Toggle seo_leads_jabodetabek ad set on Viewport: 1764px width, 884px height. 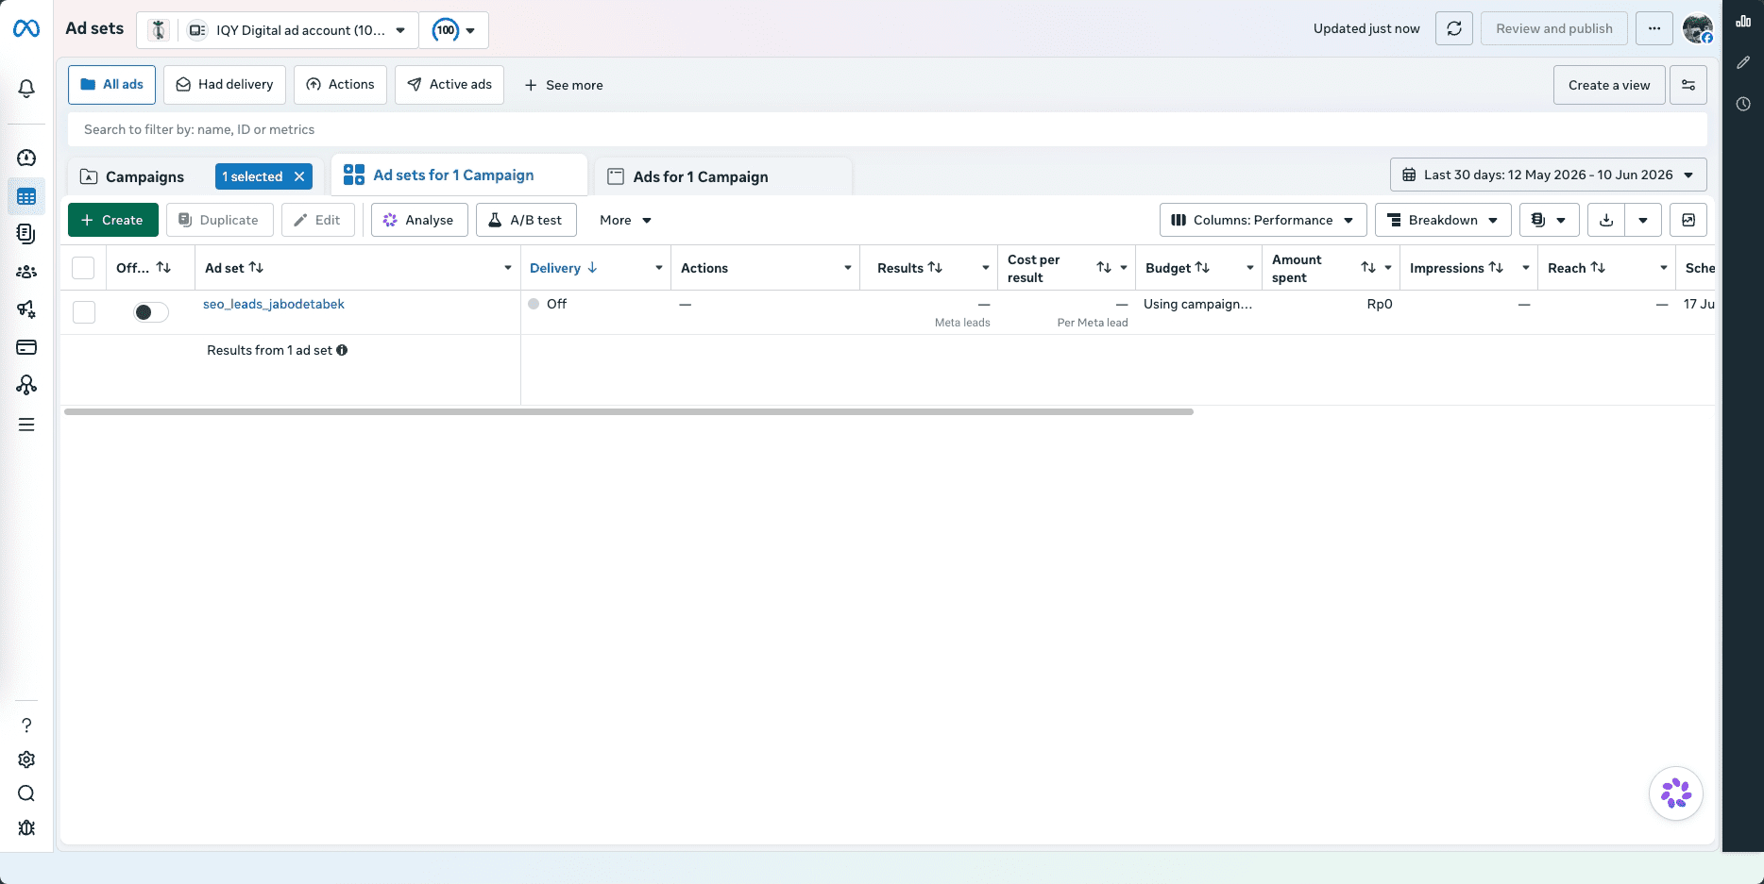coord(151,312)
